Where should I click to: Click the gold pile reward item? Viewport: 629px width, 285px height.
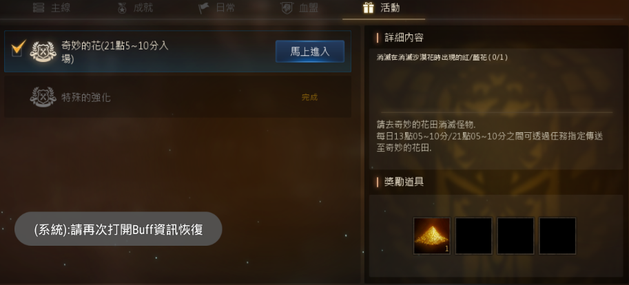click(x=432, y=235)
